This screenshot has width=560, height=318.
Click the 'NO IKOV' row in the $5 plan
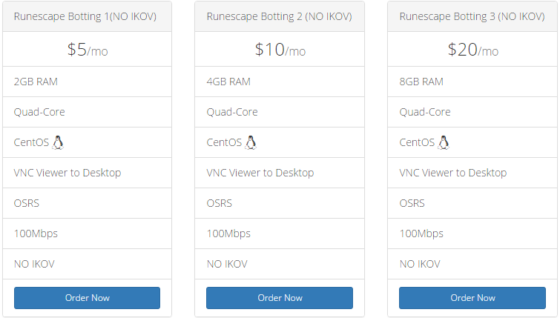coord(87,264)
